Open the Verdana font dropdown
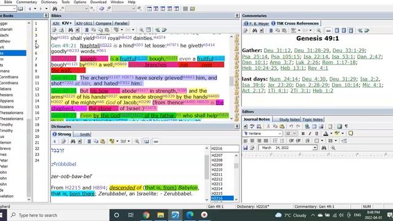 tap(280, 134)
